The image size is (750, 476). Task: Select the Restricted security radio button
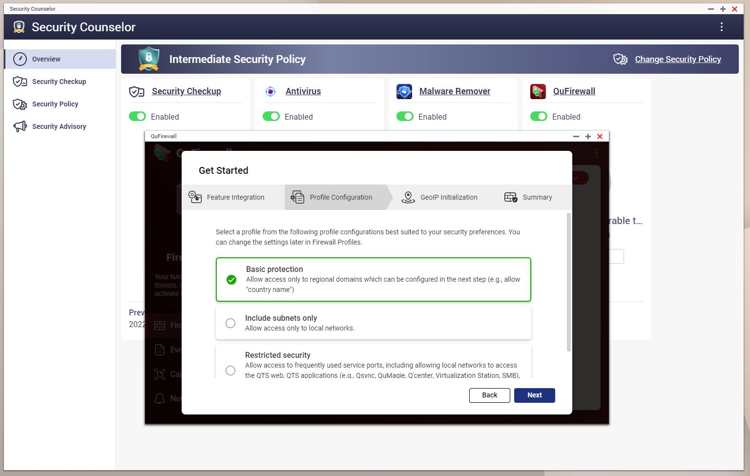click(x=230, y=371)
